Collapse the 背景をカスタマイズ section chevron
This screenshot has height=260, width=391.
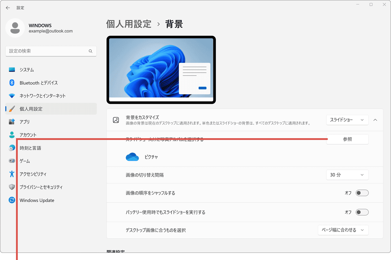pyautogui.click(x=375, y=120)
